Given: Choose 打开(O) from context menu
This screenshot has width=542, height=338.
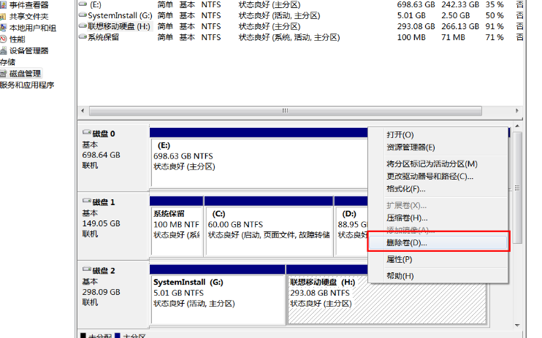Looking at the screenshot, I should click(438, 135).
